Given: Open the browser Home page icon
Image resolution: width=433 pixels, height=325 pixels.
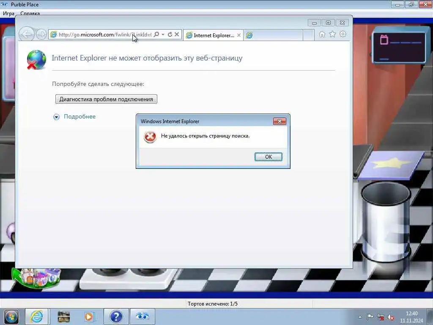Looking at the screenshot, I should (322, 34).
